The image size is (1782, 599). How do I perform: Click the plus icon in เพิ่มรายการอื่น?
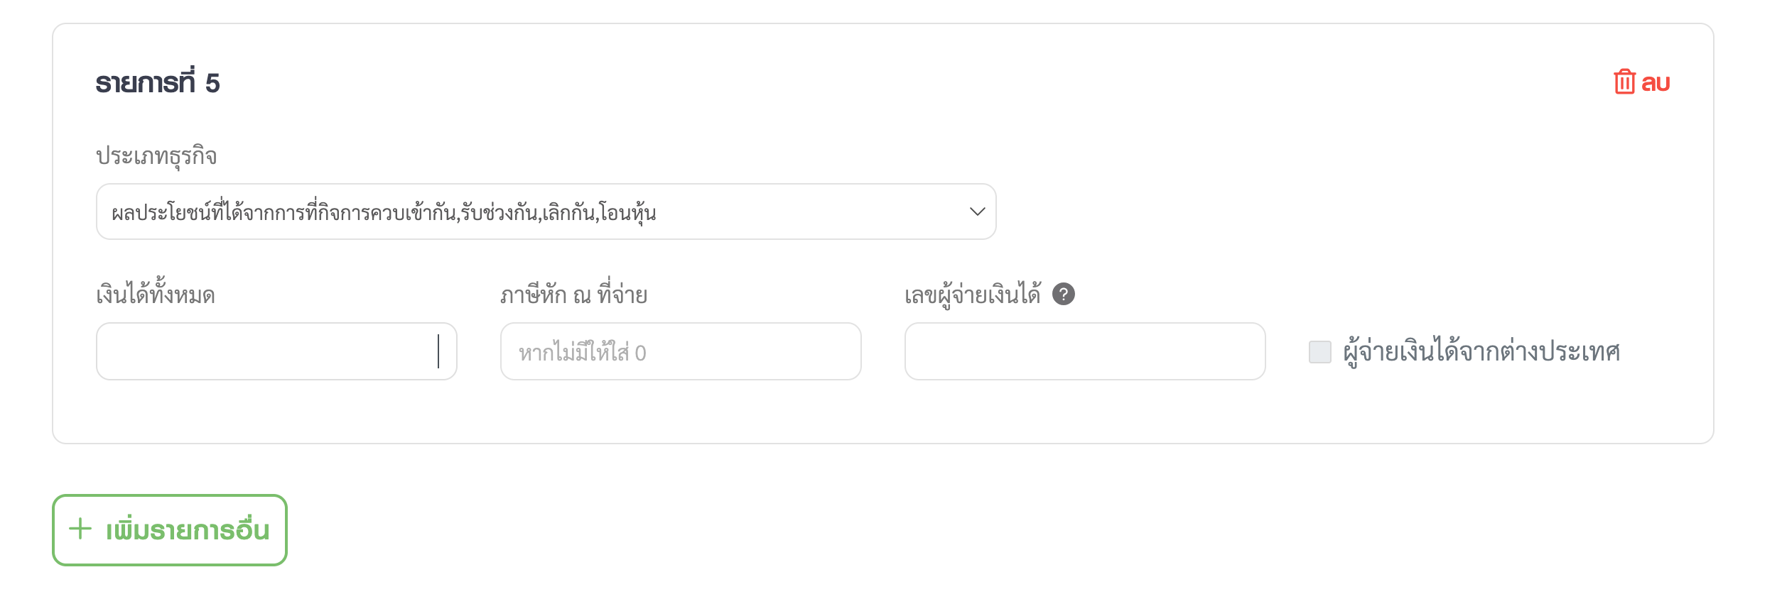pyautogui.click(x=80, y=529)
